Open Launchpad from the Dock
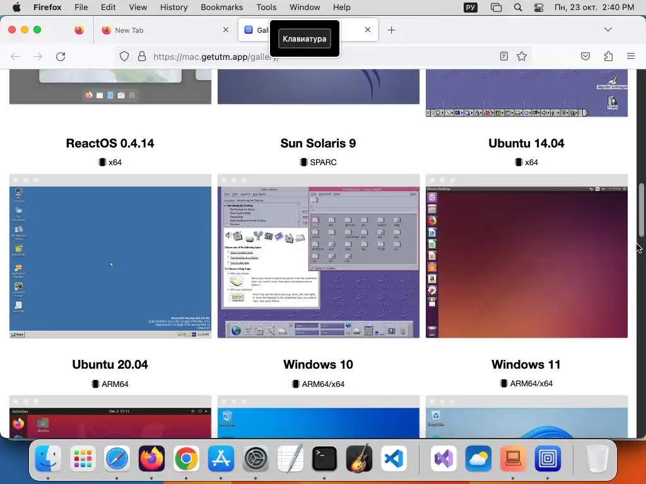Viewport: 646px width, 484px height. pyautogui.click(x=83, y=458)
